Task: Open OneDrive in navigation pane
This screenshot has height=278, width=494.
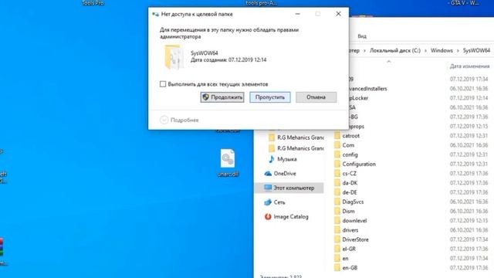Action: (x=285, y=173)
